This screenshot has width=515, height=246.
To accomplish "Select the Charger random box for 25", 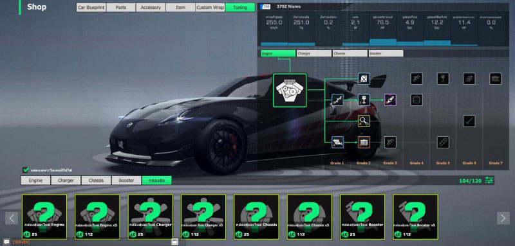I will [150, 216].
